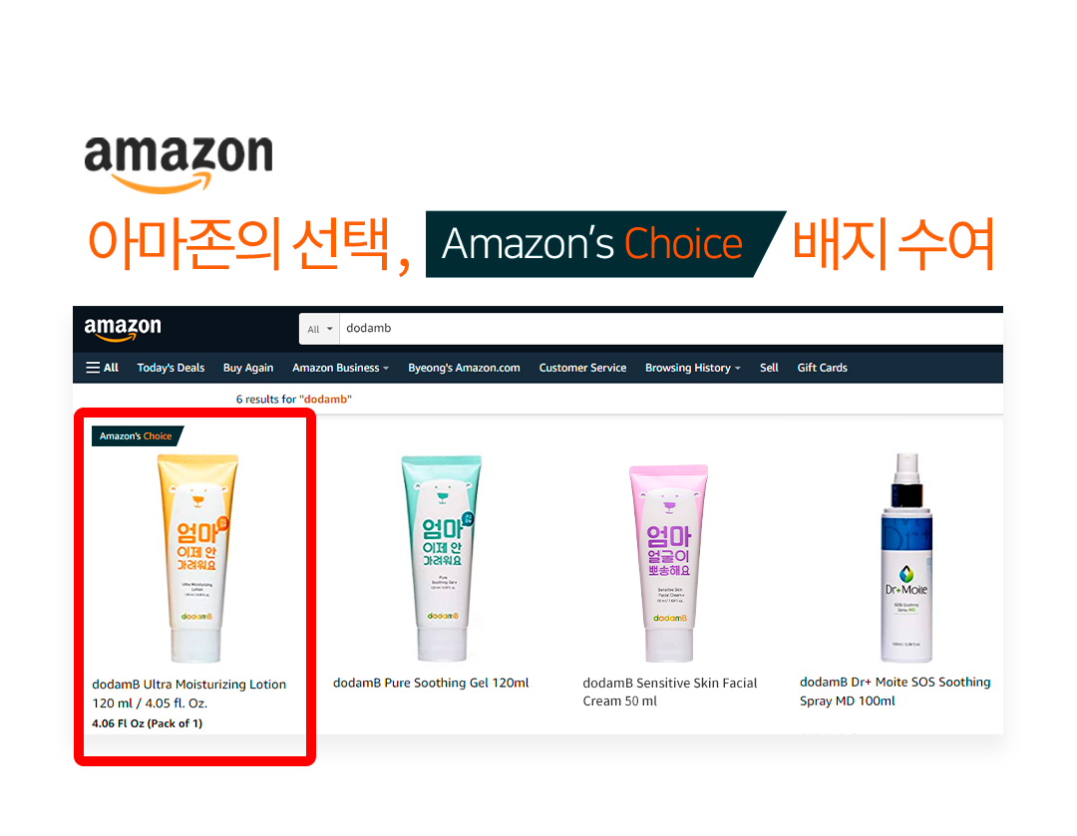Click the Amazon logo in the navigation bar
This screenshot has width=1077, height=836.
pos(123,329)
